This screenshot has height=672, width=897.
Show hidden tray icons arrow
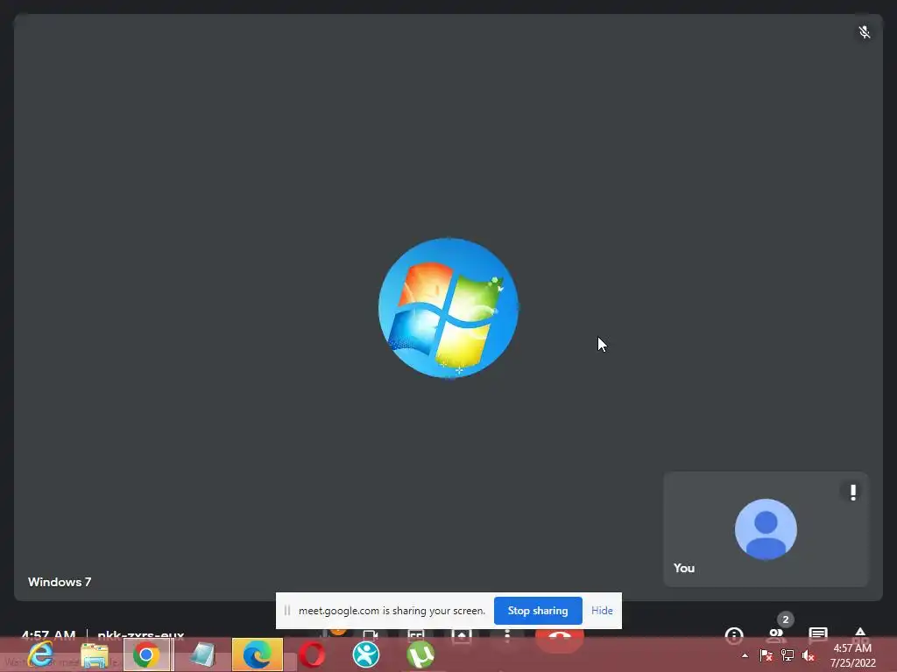[745, 655]
